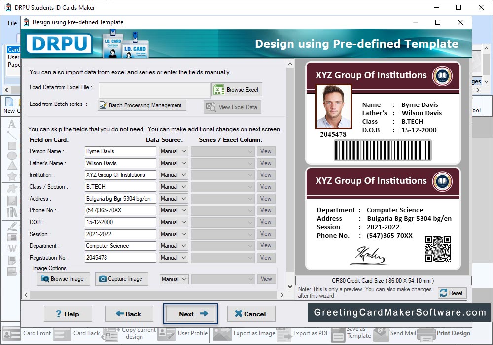
Task: Click the back ID card preview
Action: (x=383, y=219)
